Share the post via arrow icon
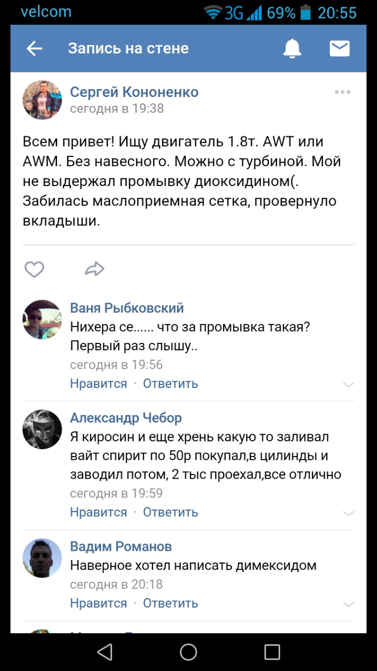The width and height of the screenshot is (377, 671). pos(94,269)
